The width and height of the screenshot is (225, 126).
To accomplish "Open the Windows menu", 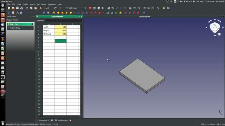I will click(x=52, y=4).
